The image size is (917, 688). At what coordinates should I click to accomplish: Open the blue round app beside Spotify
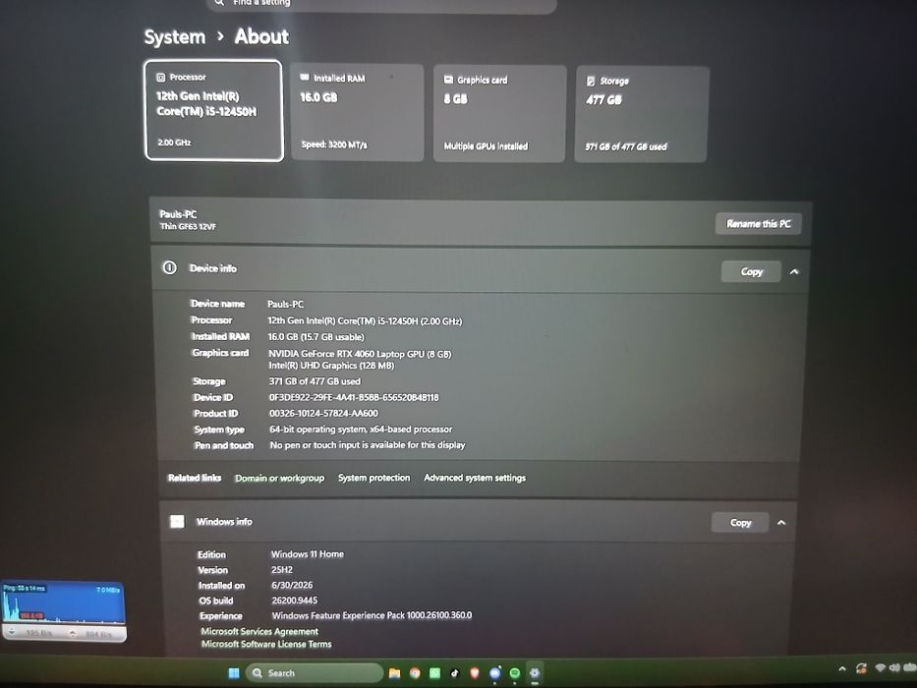click(x=494, y=673)
